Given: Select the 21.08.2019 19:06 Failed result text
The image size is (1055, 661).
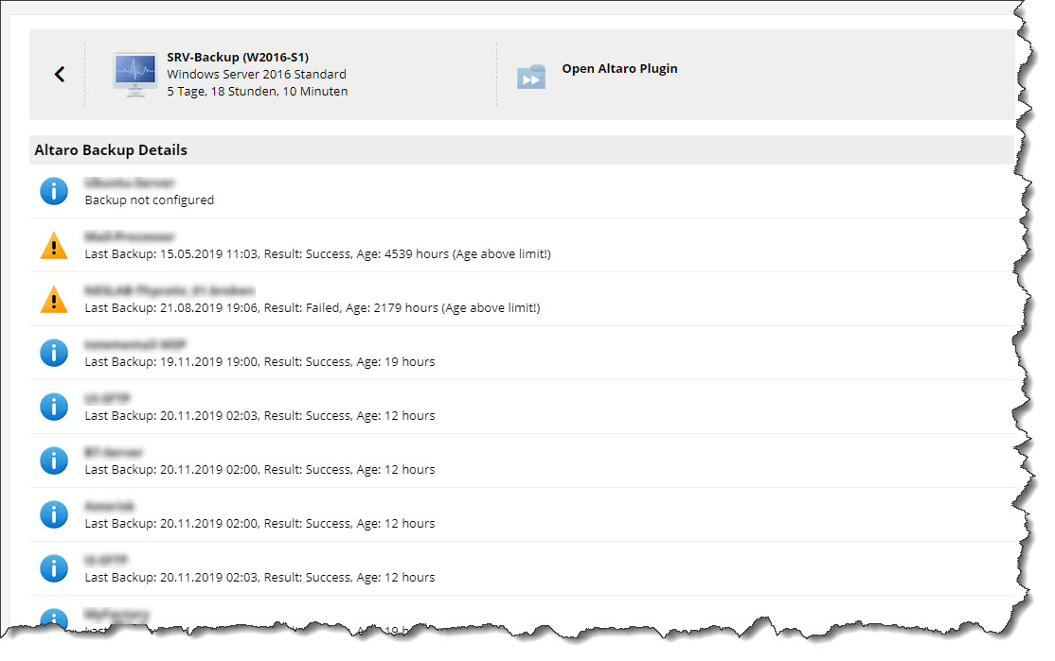Looking at the screenshot, I should 313,307.
